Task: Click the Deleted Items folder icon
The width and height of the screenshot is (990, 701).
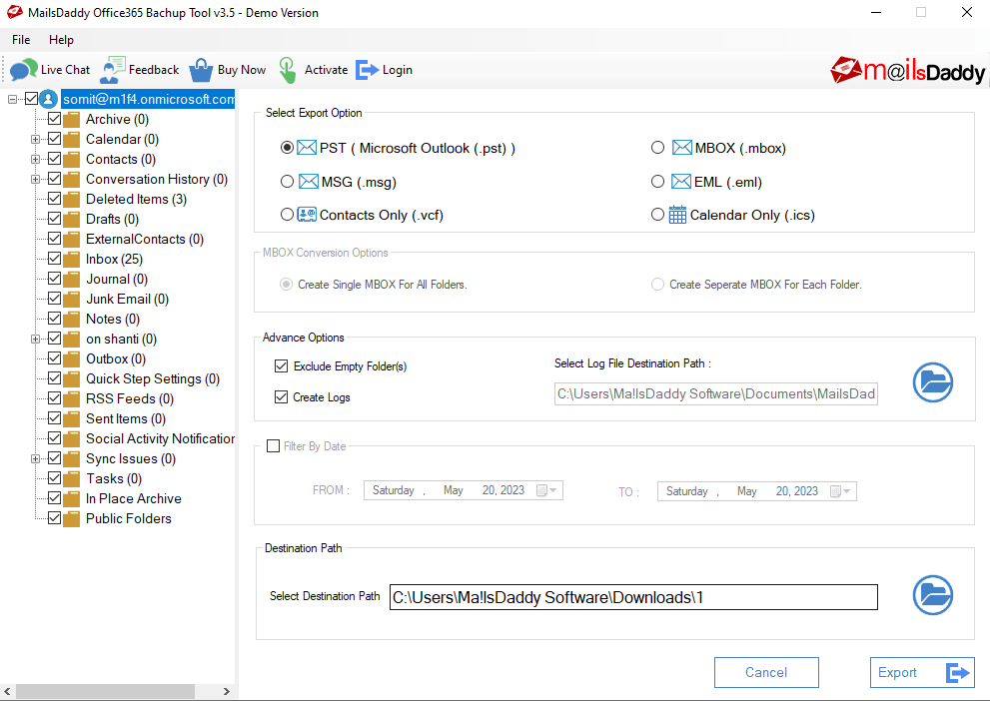Action: click(71, 200)
